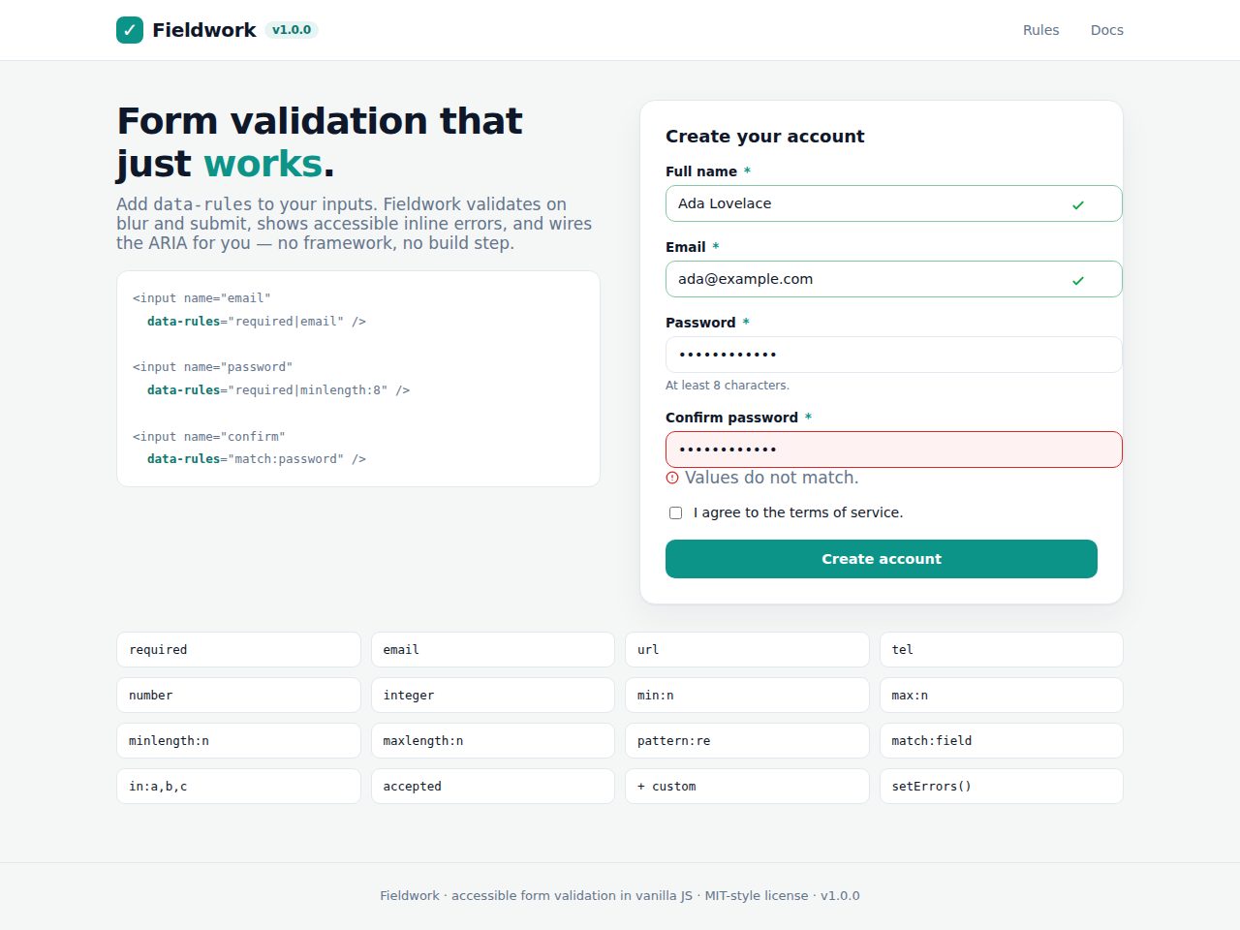Select the in:a,b,c rule chip
Screen dimensions: 1240x930
[238, 787]
